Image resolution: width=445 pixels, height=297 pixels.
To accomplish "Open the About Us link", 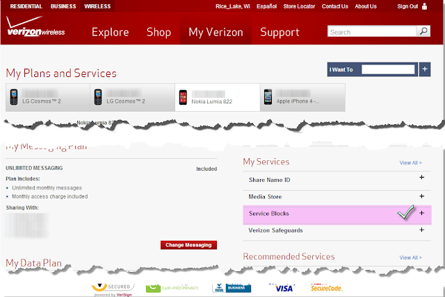I will click(x=366, y=6).
